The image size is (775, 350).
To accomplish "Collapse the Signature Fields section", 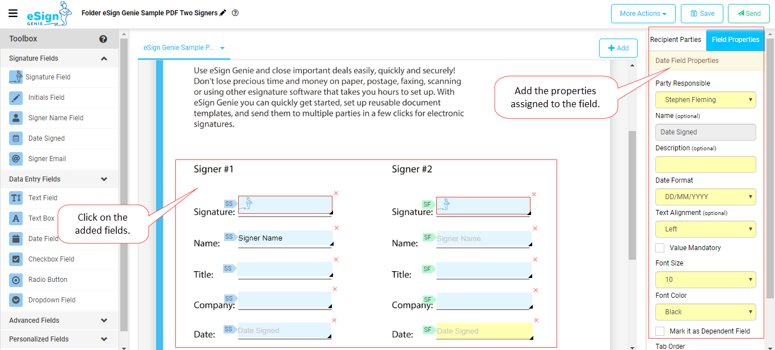I will click(x=104, y=58).
